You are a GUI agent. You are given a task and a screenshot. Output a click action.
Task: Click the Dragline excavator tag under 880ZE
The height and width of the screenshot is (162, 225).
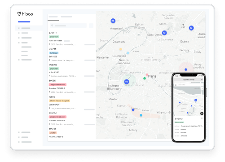click(x=57, y=85)
